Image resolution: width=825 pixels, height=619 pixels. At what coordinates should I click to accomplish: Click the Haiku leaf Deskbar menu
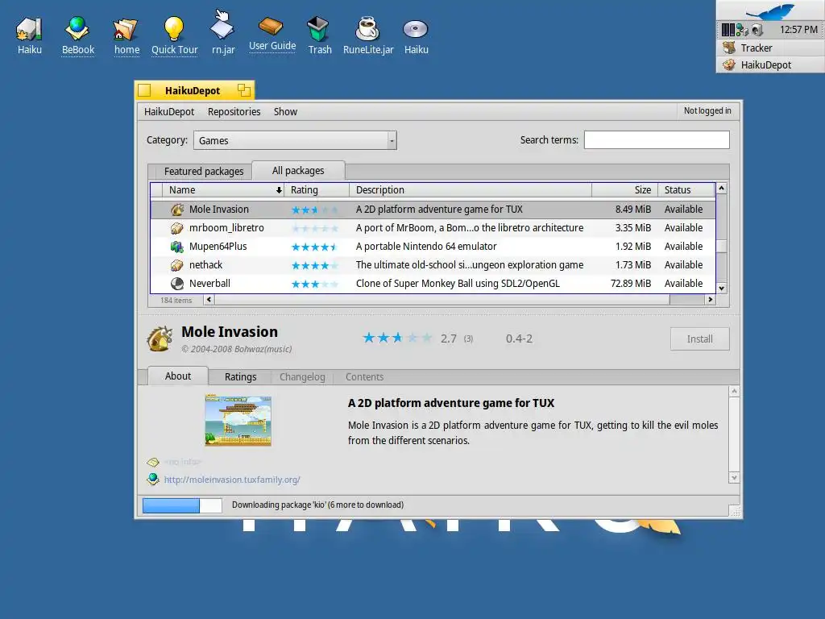(x=769, y=10)
